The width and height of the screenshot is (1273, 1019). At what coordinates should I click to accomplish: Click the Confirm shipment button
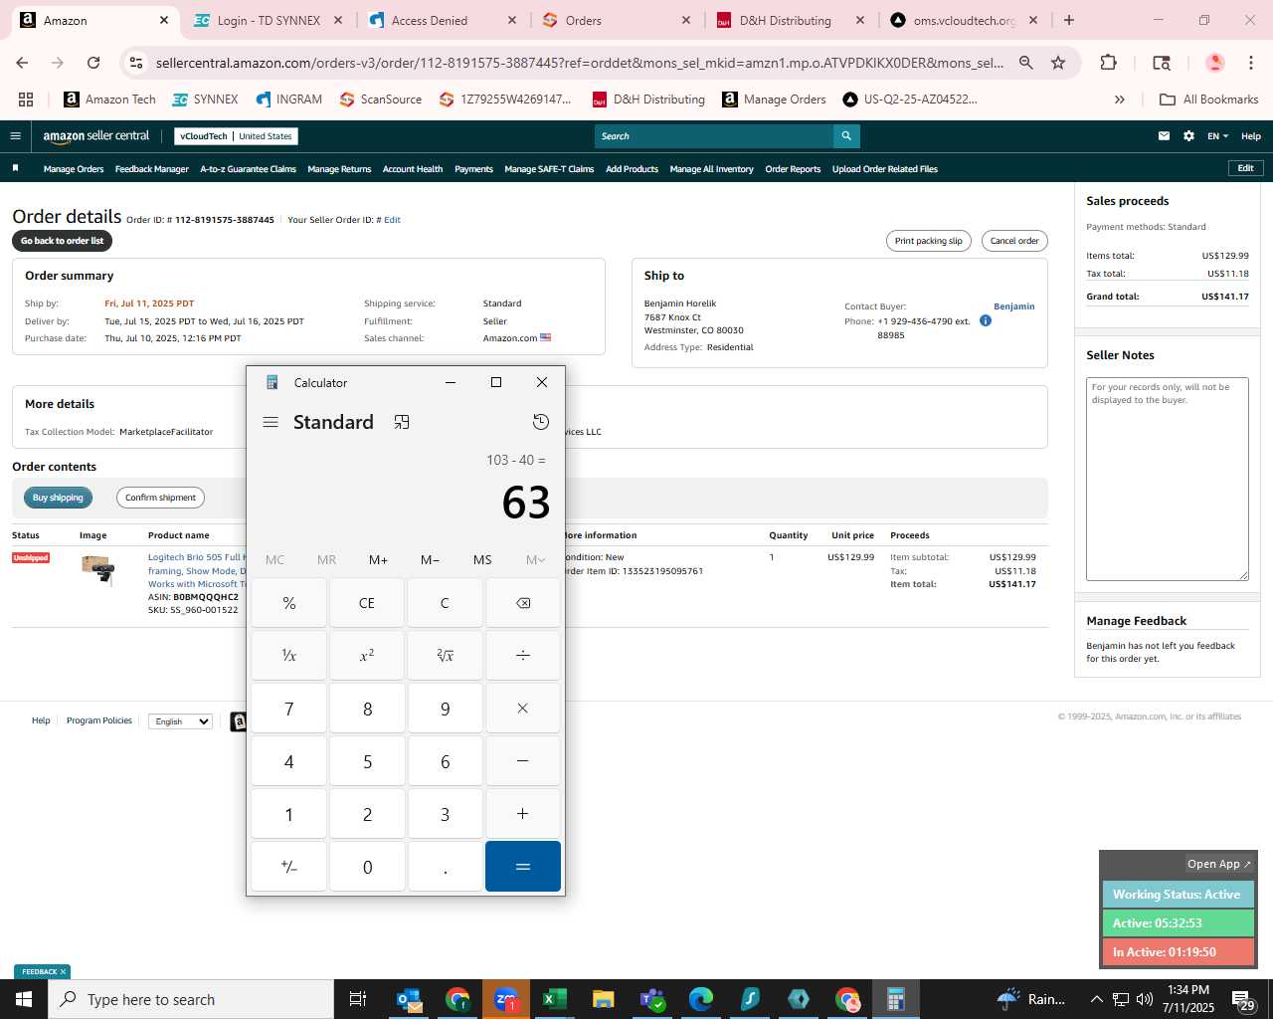(160, 498)
